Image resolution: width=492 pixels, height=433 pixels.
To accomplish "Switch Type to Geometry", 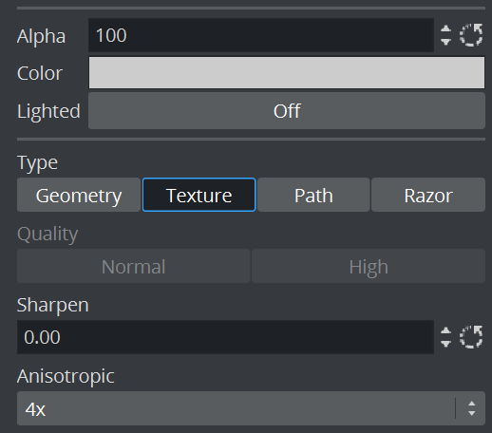I will tap(79, 195).
